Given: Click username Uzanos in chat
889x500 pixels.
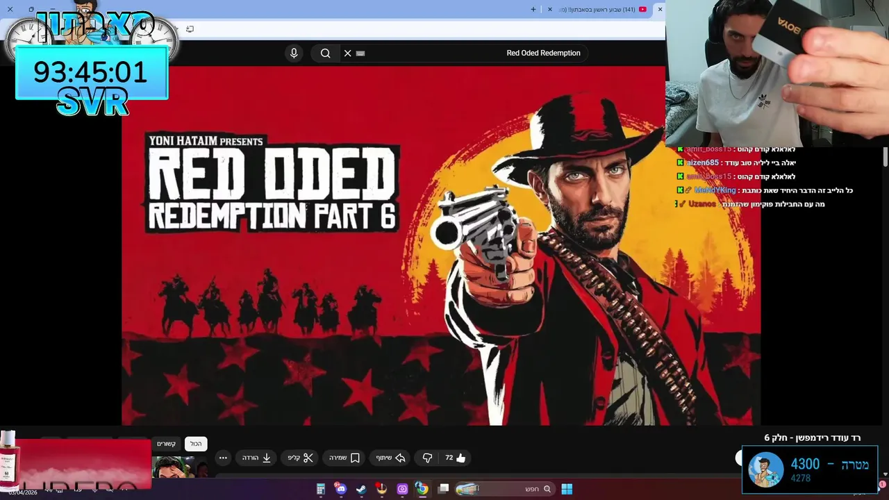Looking at the screenshot, I should click(x=701, y=204).
